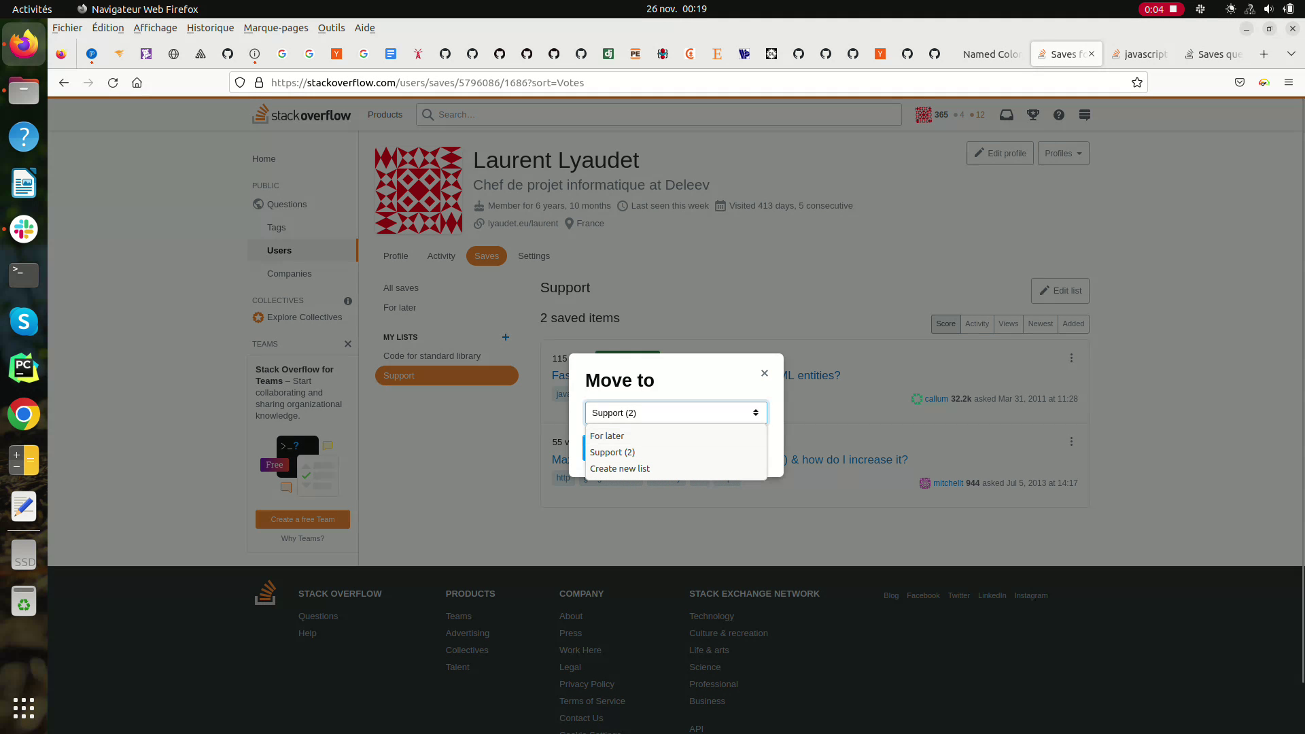Open the Stack Exchange sites switcher icon
The image size is (1305, 734).
coord(1085,115)
